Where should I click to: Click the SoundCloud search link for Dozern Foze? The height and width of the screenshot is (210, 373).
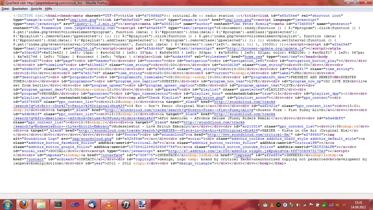coord(179,110)
